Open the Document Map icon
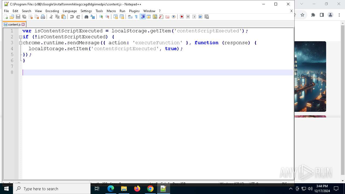Viewport: 345px width, 194px height. click(155, 17)
